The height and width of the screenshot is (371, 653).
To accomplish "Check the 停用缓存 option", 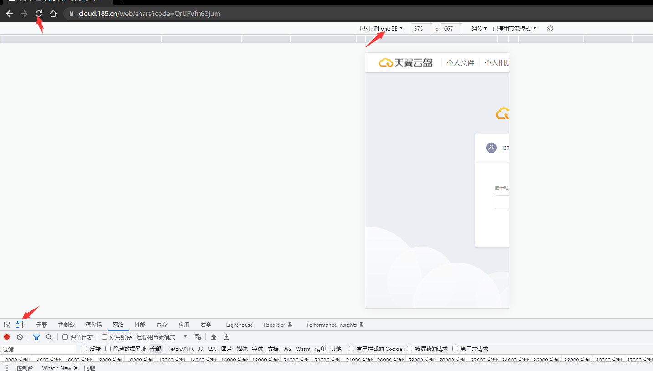I will (104, 336).
